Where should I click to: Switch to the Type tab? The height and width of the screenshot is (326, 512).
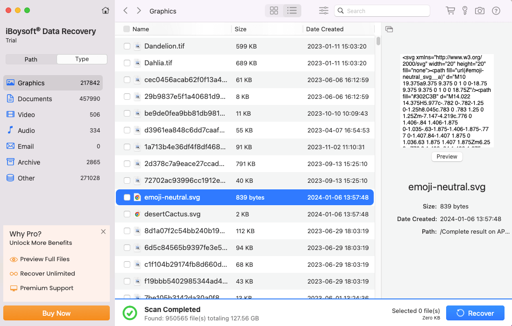82,59
